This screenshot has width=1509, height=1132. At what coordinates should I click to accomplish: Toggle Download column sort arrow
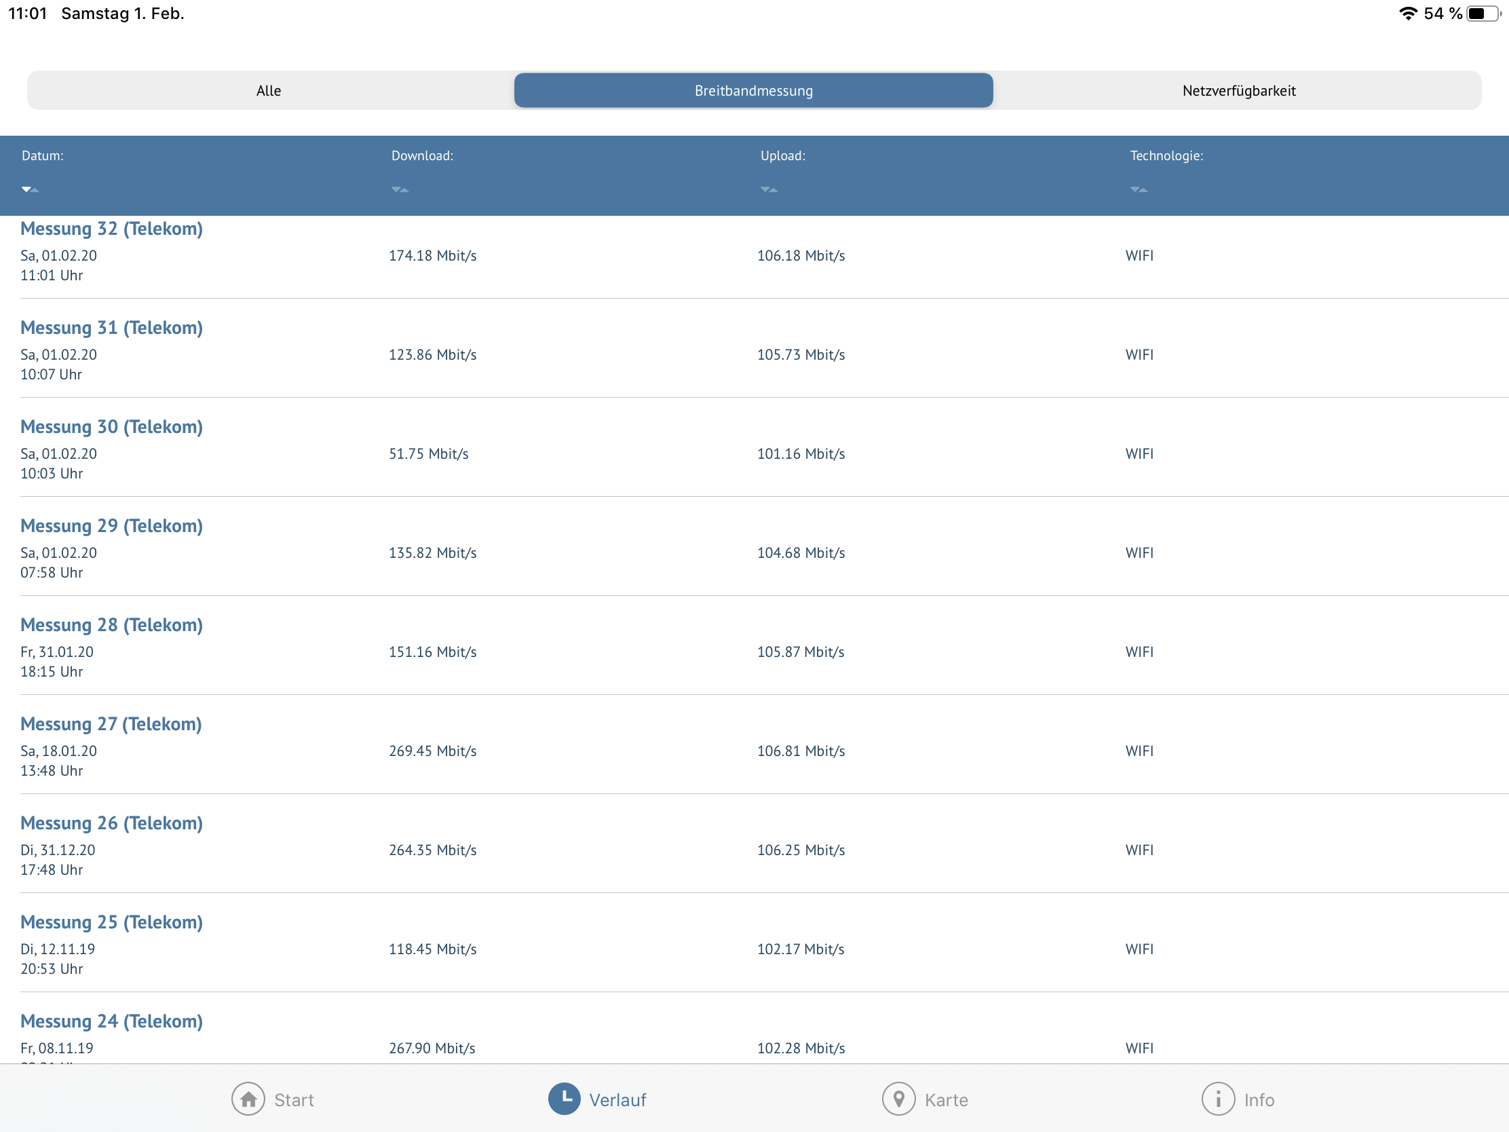pyautogui.click(x=400, y=189)
